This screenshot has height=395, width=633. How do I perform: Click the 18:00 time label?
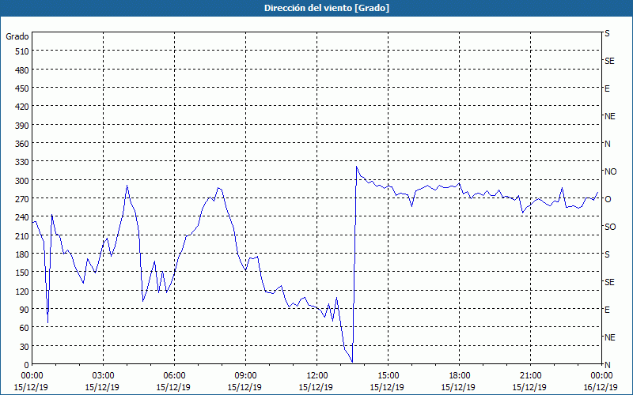point(459,376)
